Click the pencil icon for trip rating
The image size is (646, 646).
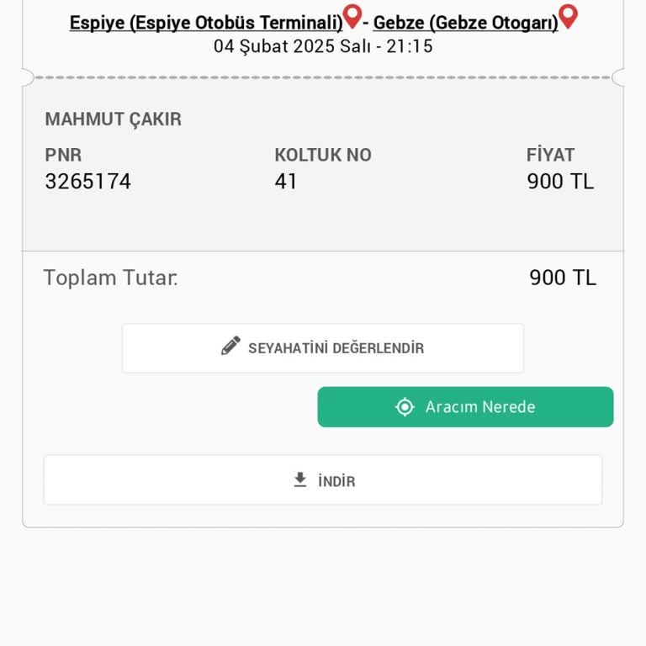point(230,347)
